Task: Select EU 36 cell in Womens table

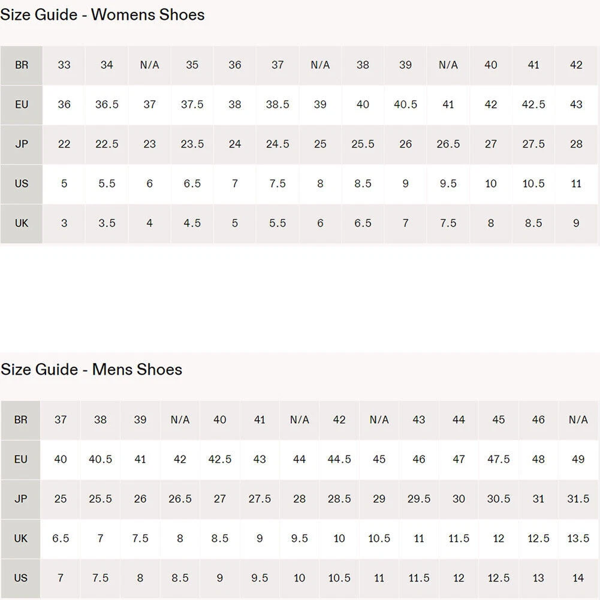Action: coord(64,104)
